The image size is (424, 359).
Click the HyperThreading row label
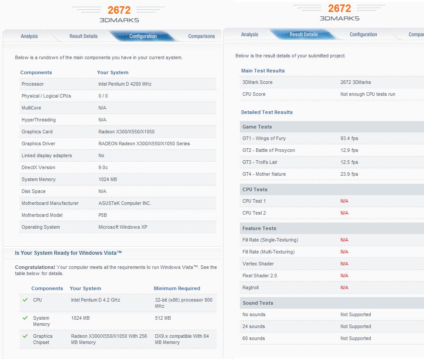pyautogui.click(x=39, y=120)
